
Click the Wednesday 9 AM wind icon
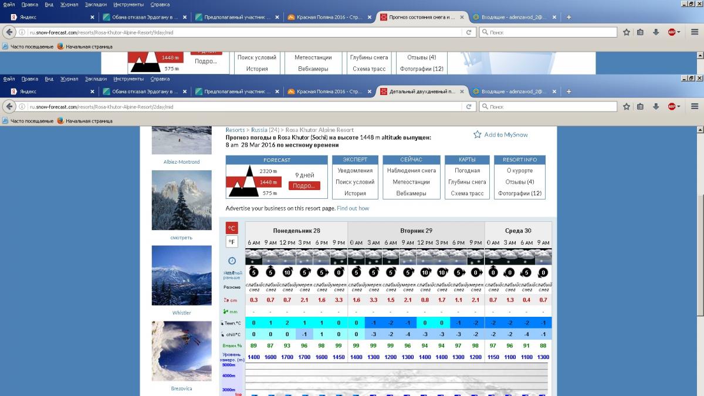coord(543,272)
